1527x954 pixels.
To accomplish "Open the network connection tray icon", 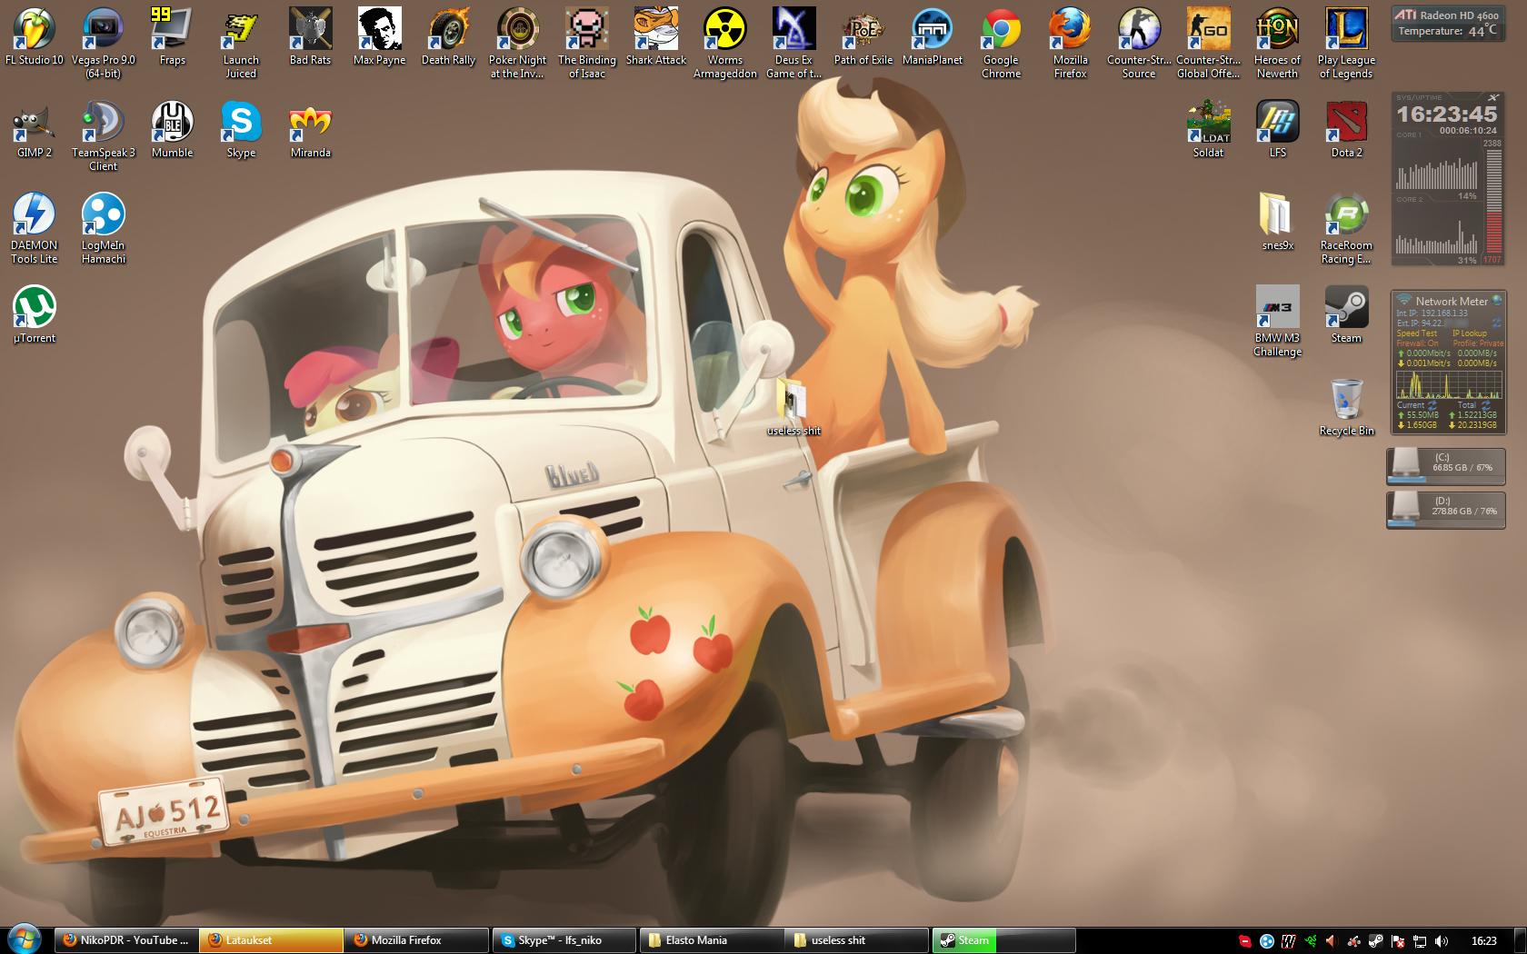I will click(1420, 941).
